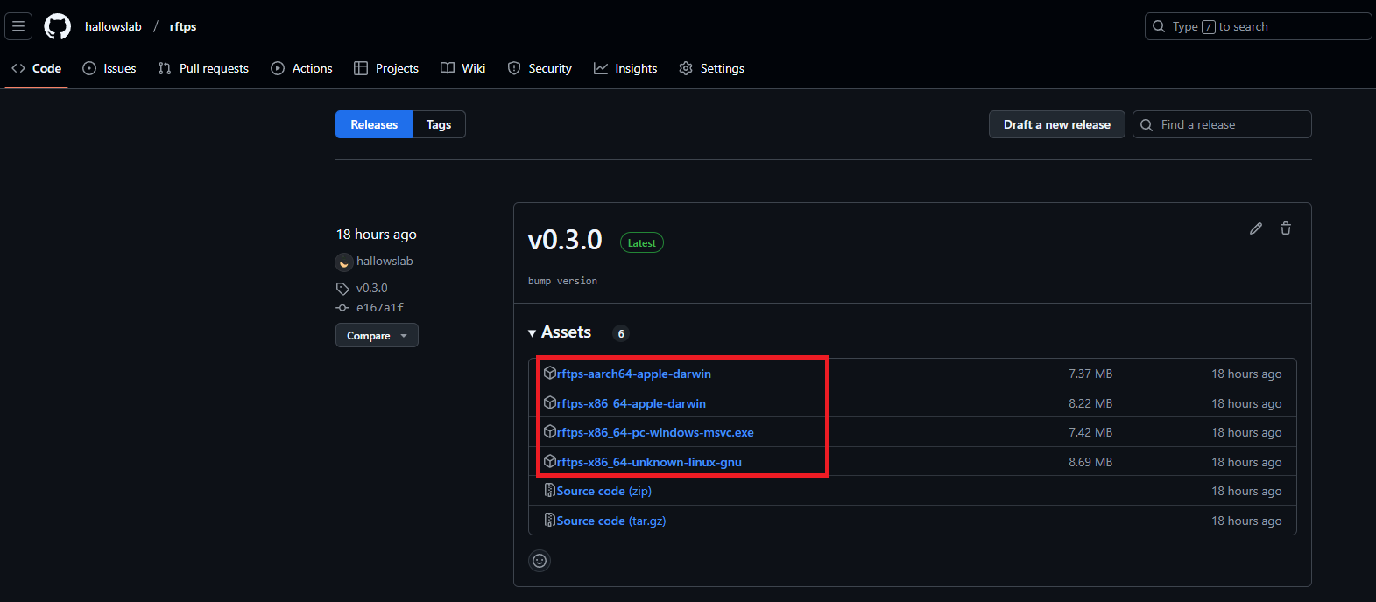This screenshot has height=602, width=1376.
Task: Click hallowslab author avatar
Action: 344,262
